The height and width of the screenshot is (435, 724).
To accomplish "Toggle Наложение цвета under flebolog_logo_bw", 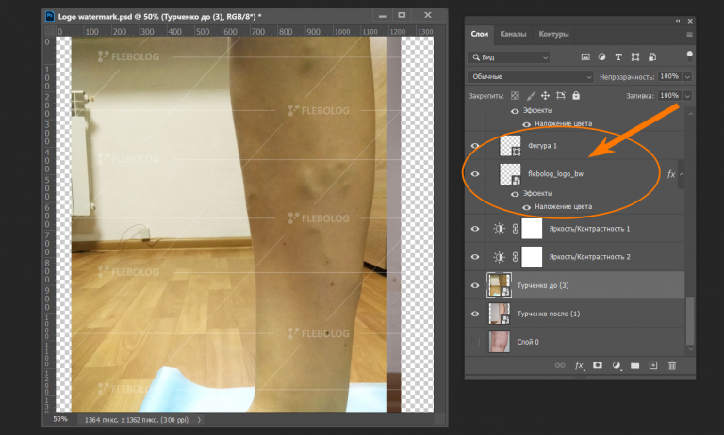I will 526,207.
